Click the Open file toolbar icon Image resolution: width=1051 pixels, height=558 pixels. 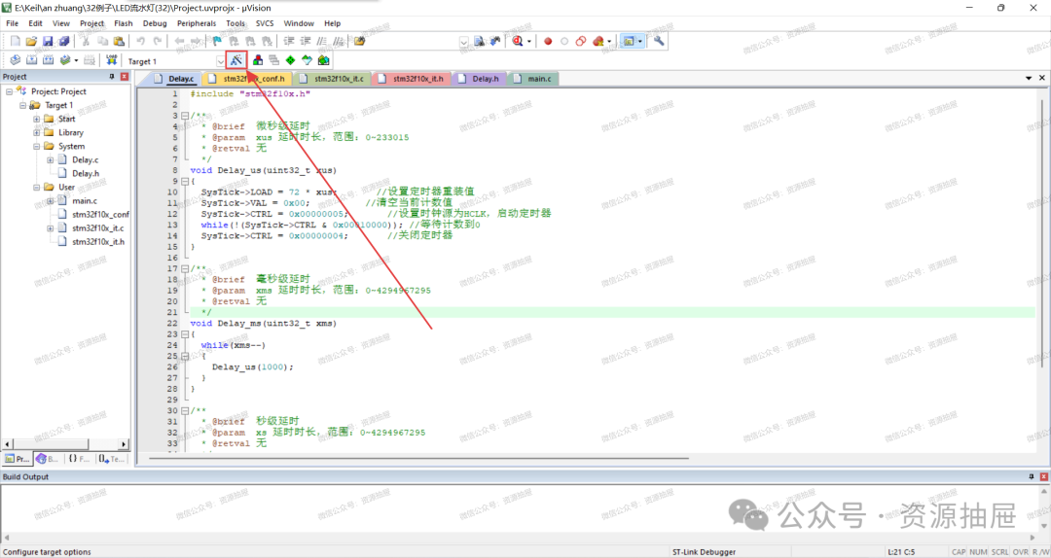pos(31,41)
